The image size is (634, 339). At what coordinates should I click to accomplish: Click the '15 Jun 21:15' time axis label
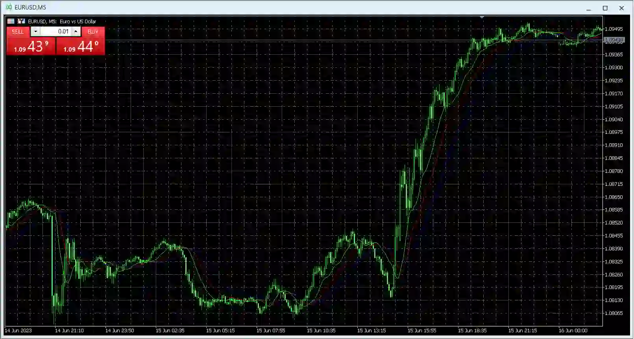523,330
